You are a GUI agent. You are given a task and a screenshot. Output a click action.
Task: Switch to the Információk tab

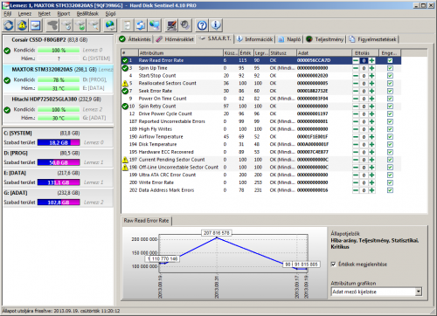255,39
